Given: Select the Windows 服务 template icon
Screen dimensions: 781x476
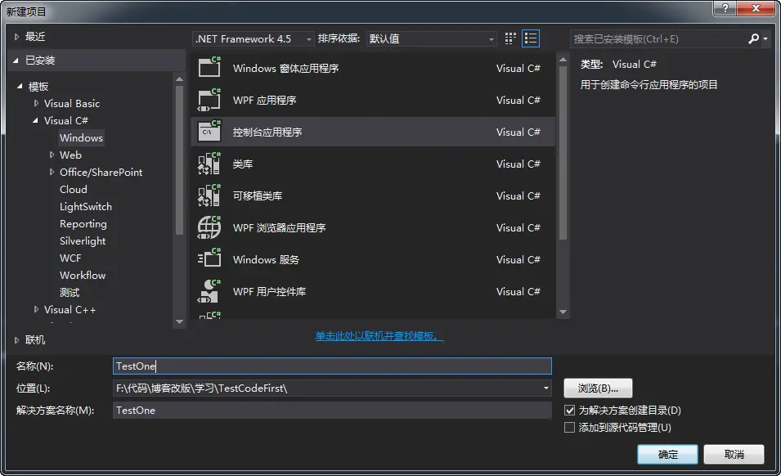Looking at the screenshot, I should [209, 259].
